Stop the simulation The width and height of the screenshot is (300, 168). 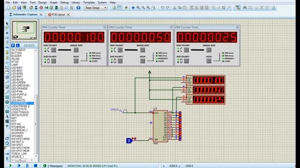point(36,166)
